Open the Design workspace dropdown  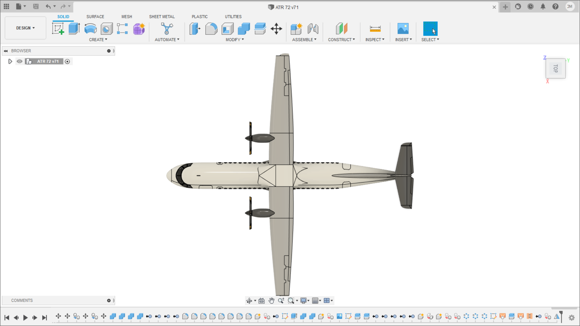[25, 28]
